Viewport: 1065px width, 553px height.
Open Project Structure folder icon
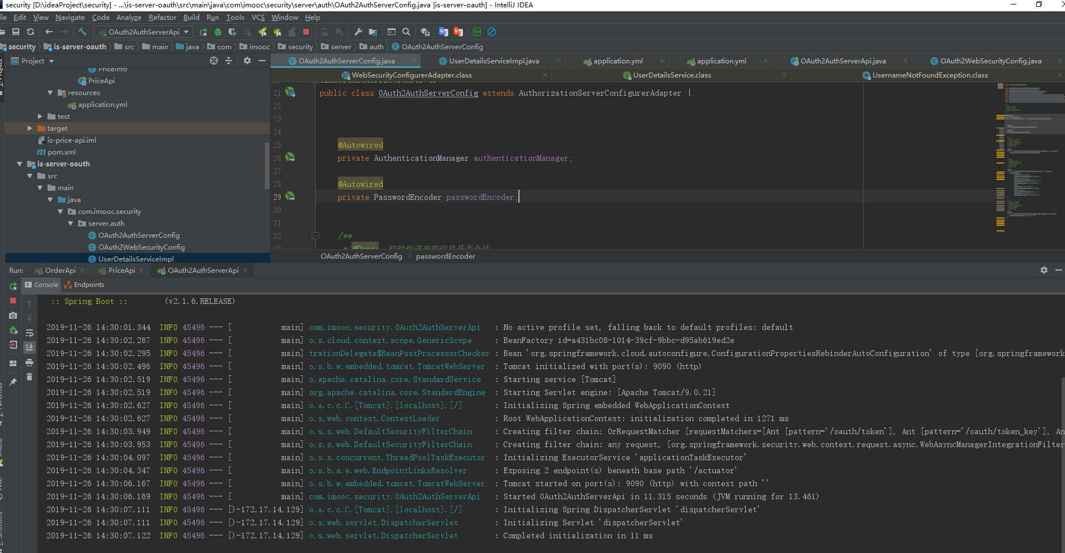tap(373, 32)
